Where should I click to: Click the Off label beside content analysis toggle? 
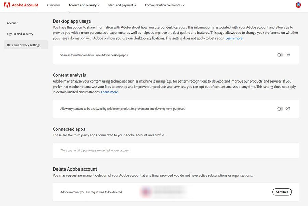[x=287, y=109]
